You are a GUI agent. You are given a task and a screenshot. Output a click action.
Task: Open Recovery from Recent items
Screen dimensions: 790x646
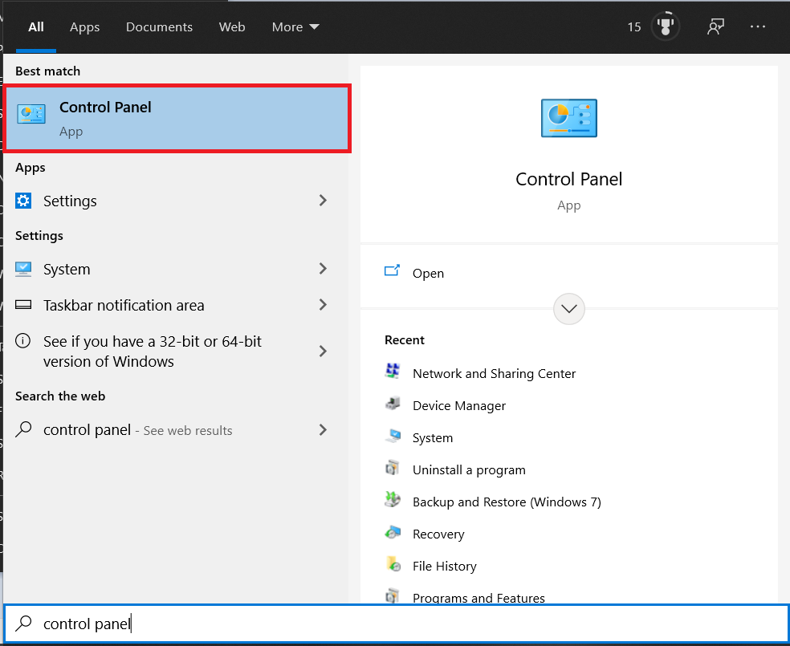pos(438,534)
